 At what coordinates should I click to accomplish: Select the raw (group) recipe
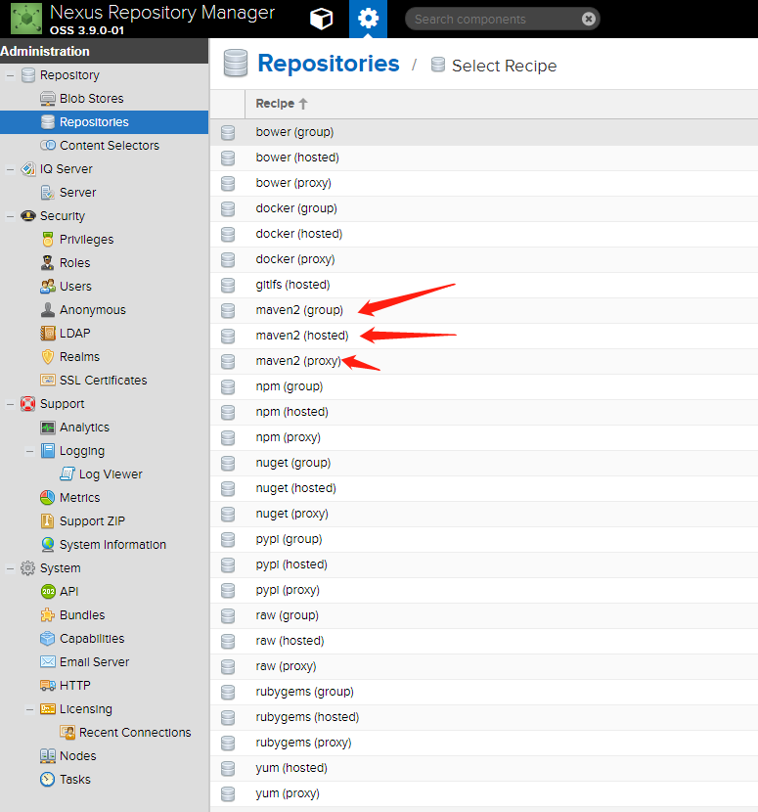(483, 615)
